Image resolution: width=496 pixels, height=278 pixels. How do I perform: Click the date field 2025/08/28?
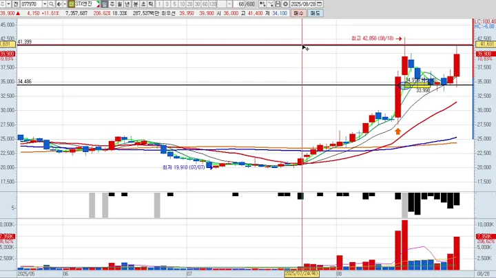point(303,4)
